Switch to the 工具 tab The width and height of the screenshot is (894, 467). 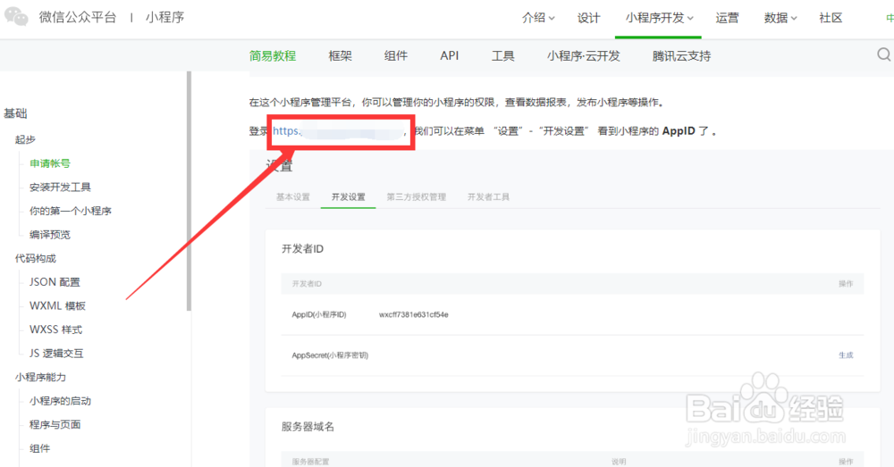pyautogui.click(x=502, y=56)
